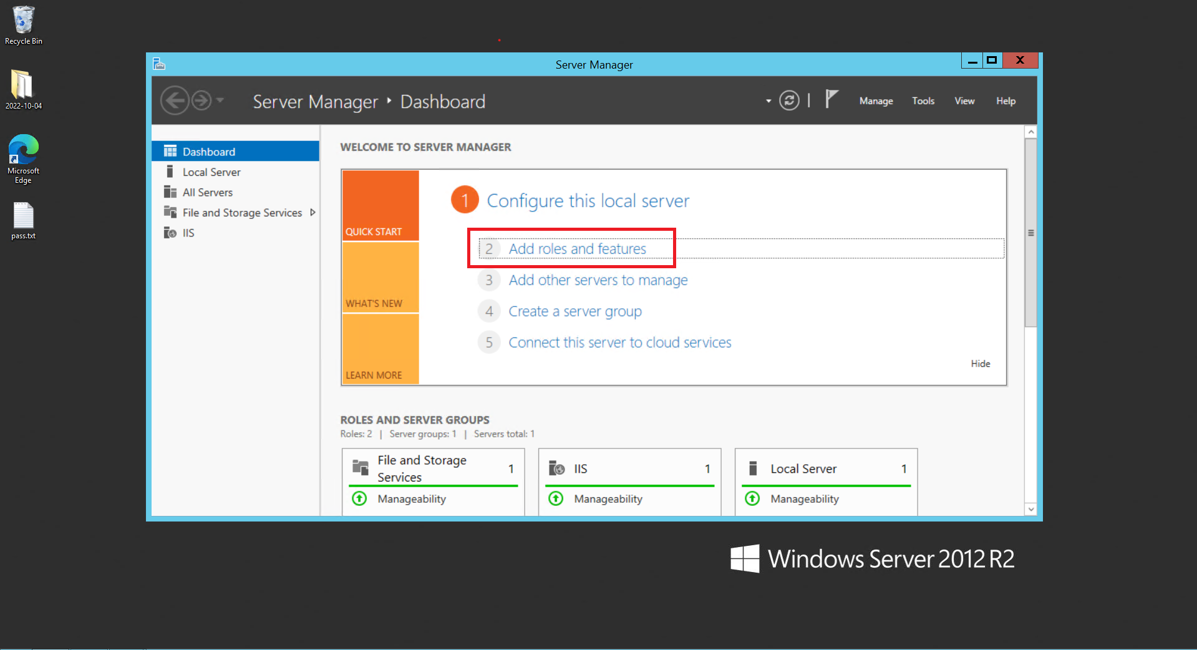Click the Local Server icon in sidebar
Viewport: 1197px width, 650px height.
170,172
